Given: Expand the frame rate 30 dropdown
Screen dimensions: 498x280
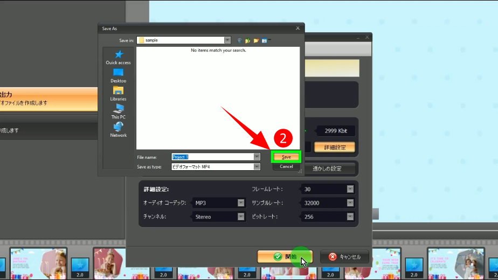Looking at the screenshot, I should pos(350,189).
